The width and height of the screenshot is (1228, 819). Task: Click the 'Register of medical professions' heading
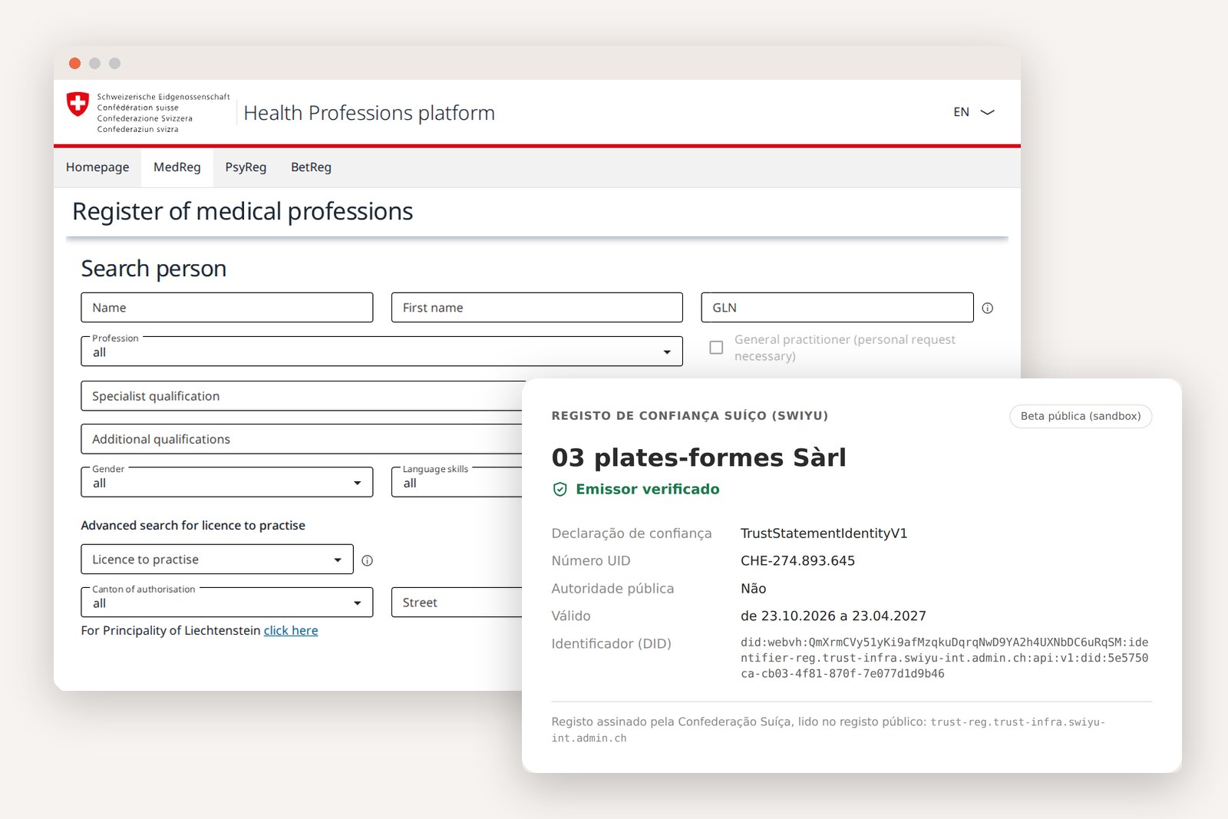(243, 211)
